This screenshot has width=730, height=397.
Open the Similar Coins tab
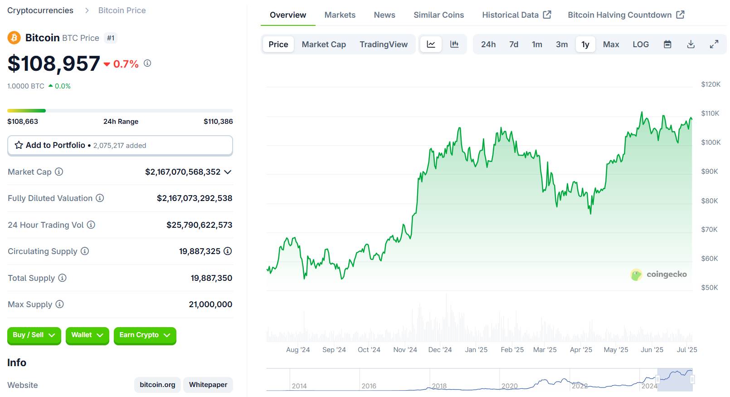coord(438,15)
